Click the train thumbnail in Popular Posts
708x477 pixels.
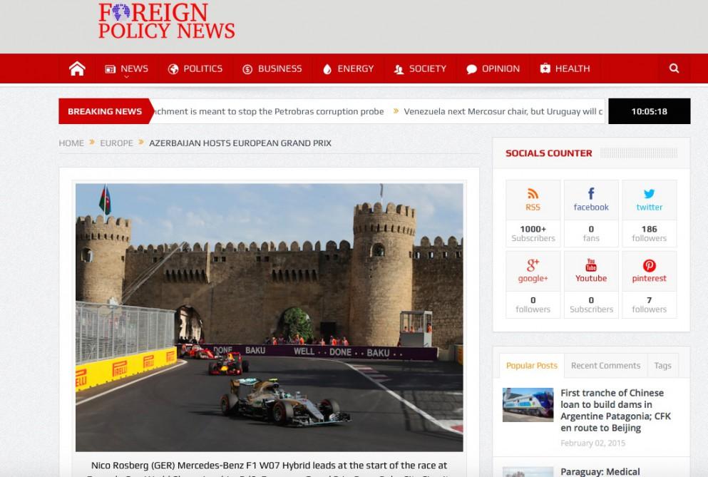(528, 404)
